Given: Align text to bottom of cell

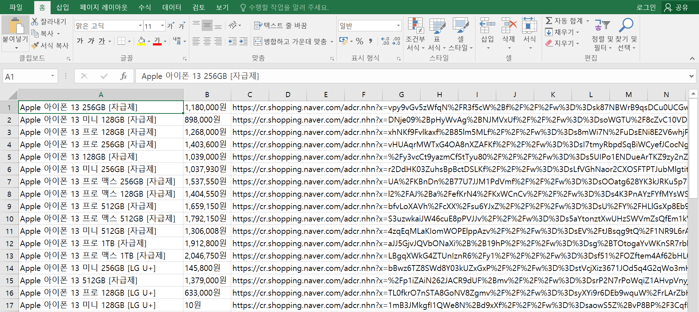Looking at the screenshot, I should [218, 25].
